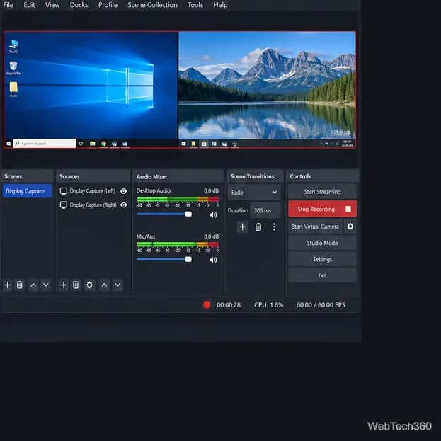Open Settings from Controls

pos(322,259)
